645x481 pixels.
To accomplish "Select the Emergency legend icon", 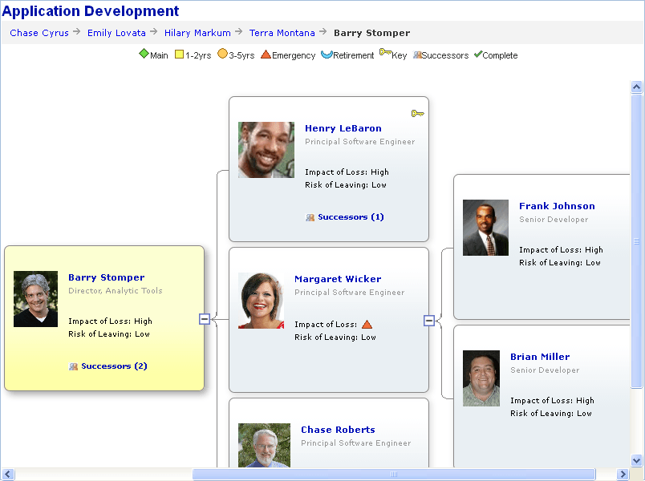I will [x=266, y=55].
